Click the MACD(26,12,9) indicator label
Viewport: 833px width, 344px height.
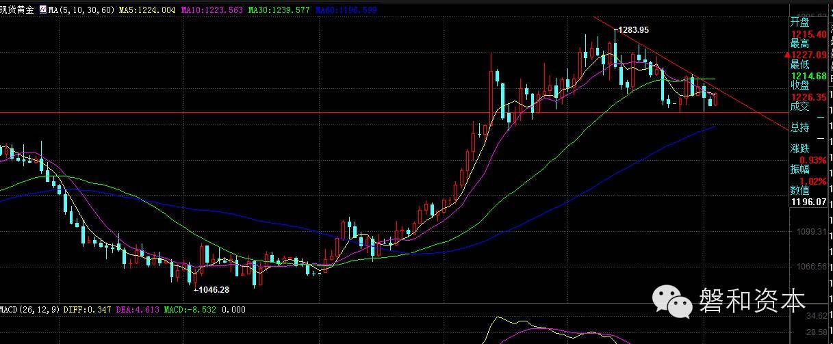[30, 310]
